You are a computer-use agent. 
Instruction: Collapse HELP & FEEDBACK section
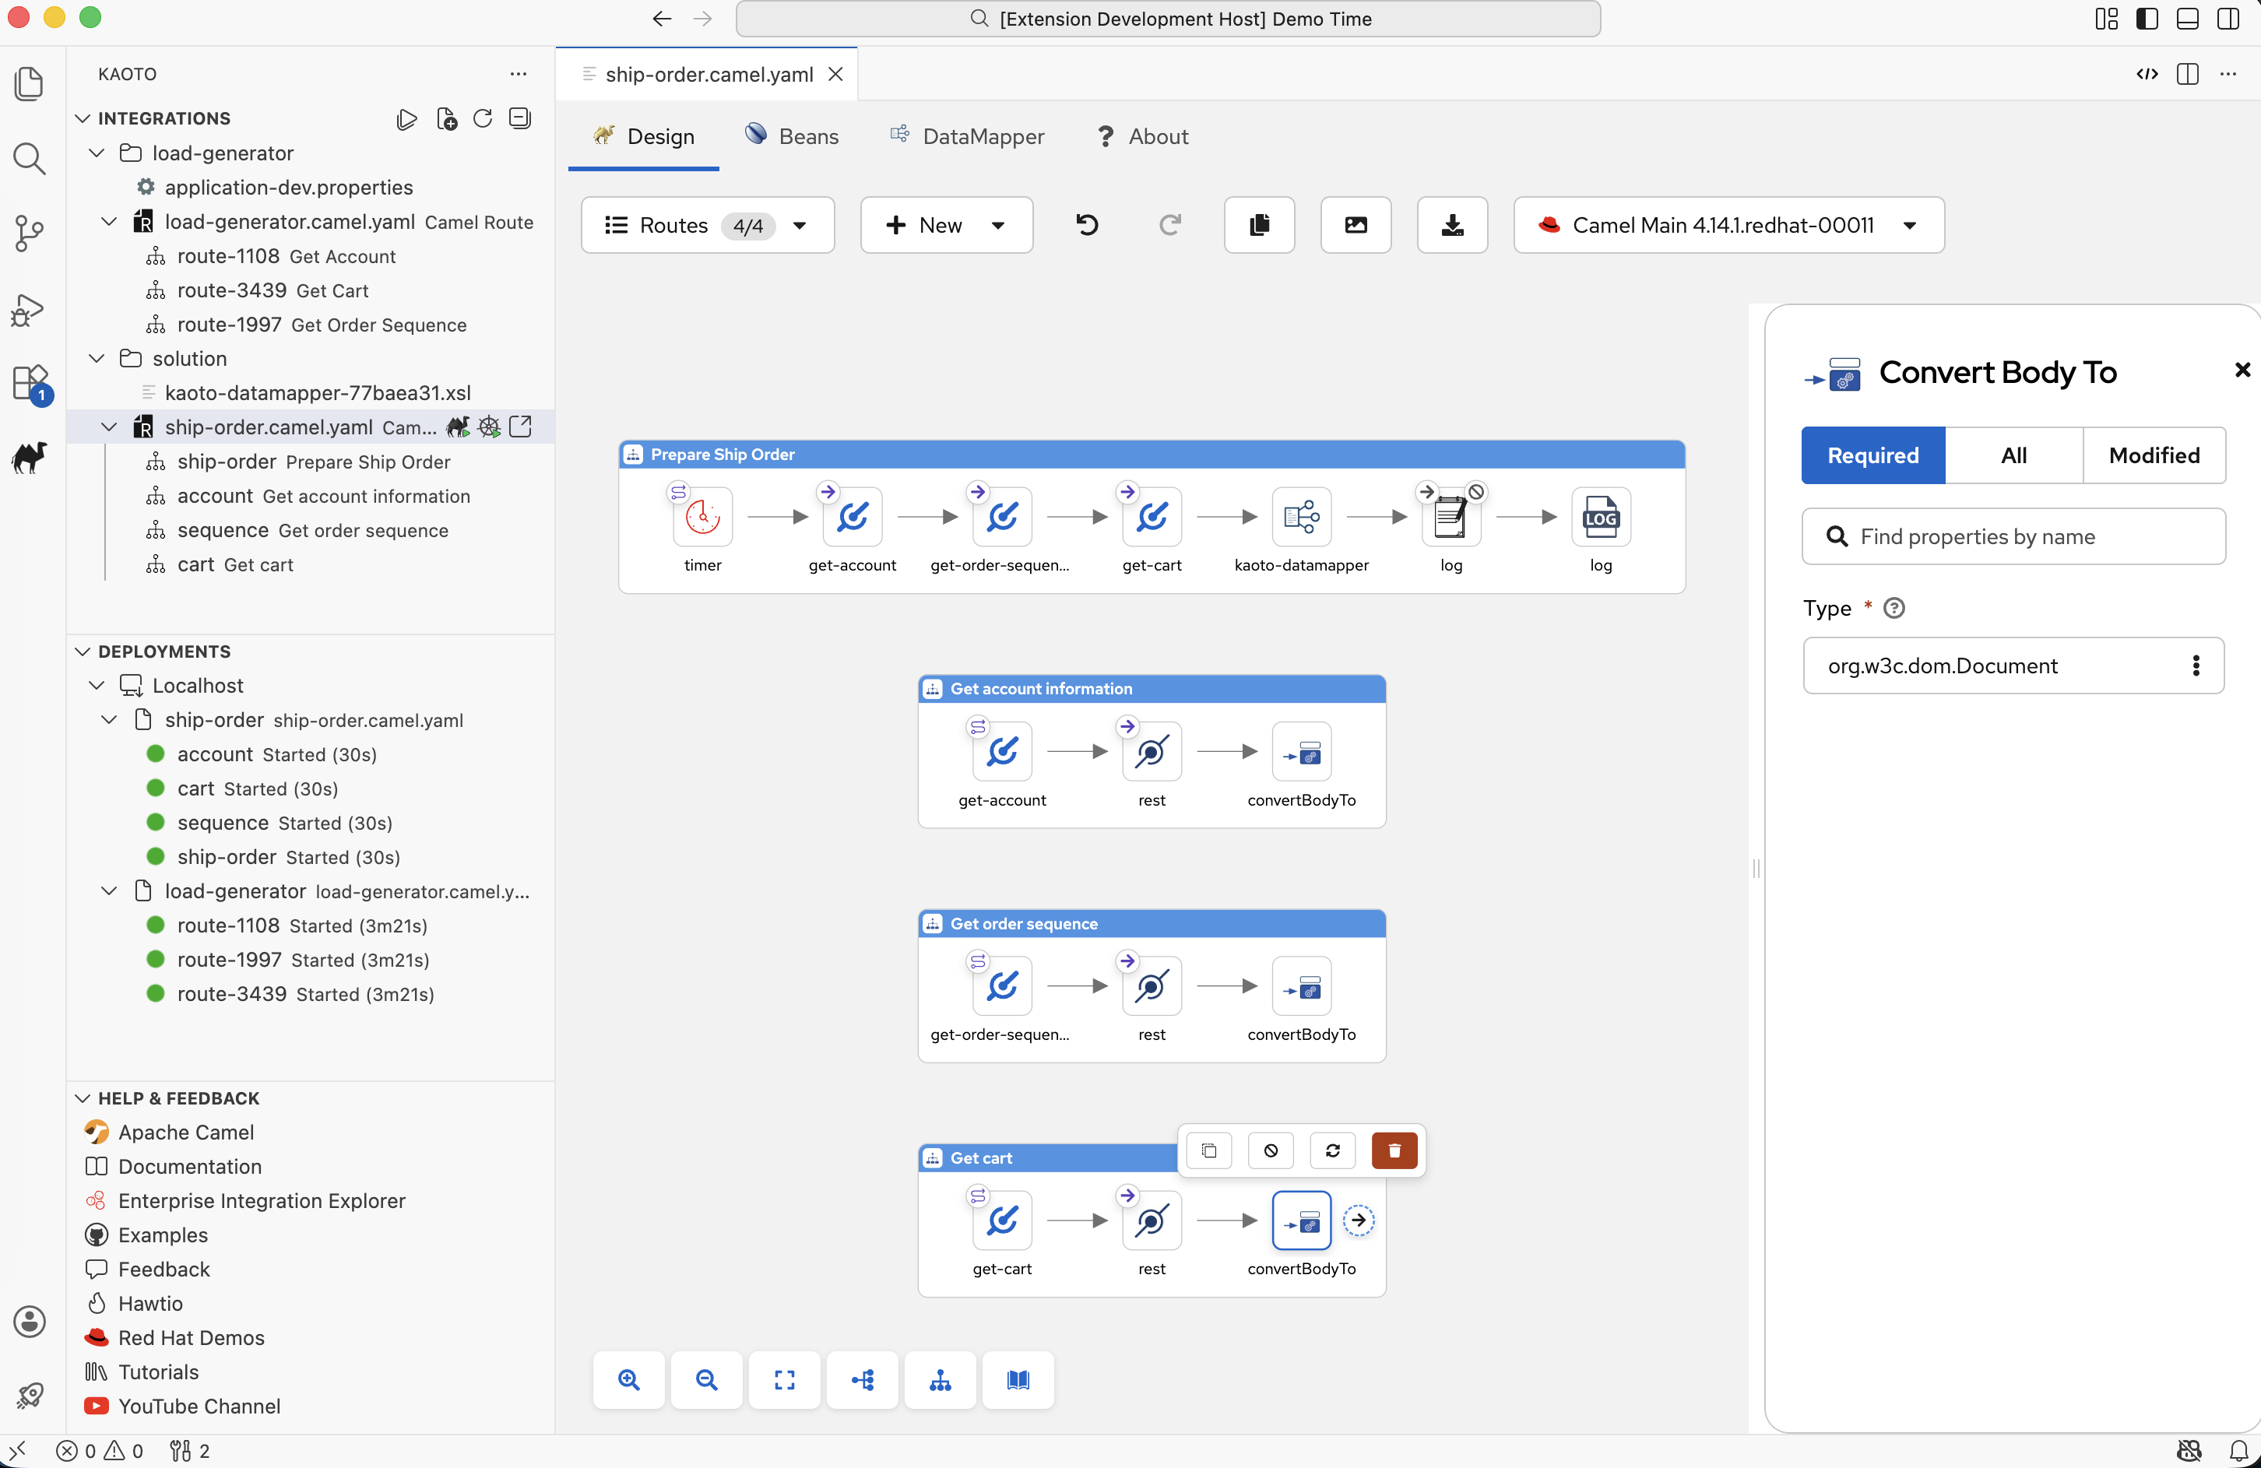pyautogui.click(x=83, y=1098)
